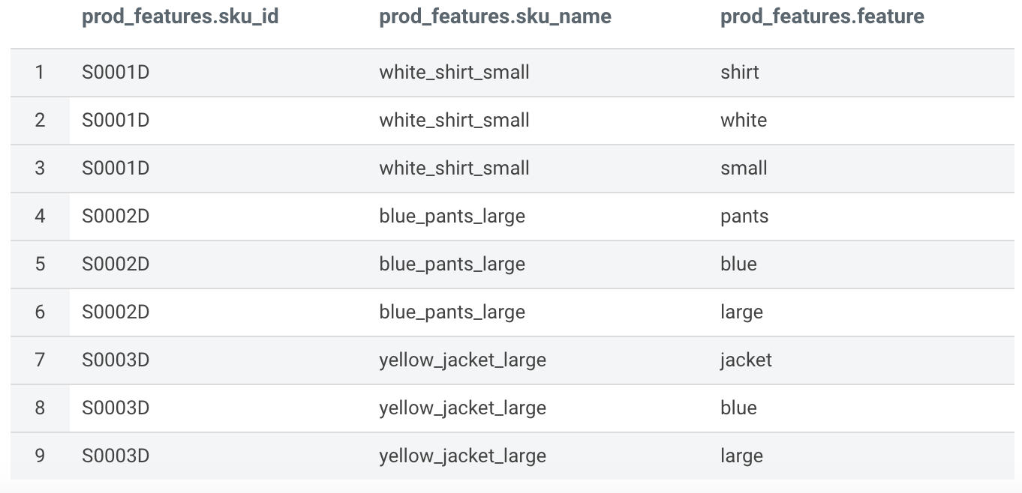Click the prod_features.feature column header
This screenshot has width=1022, height=493.
(x=822, y=16)
